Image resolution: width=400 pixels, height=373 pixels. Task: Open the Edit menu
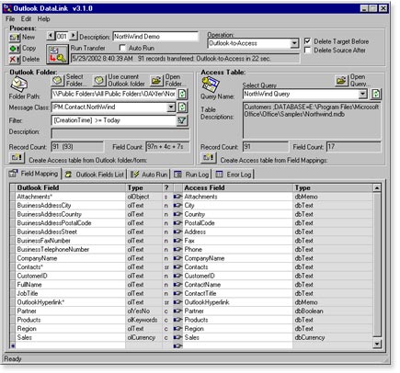(x=26, y=19)
